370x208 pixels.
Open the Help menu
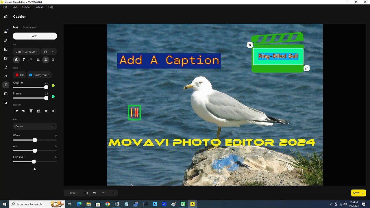pos(51,7)
